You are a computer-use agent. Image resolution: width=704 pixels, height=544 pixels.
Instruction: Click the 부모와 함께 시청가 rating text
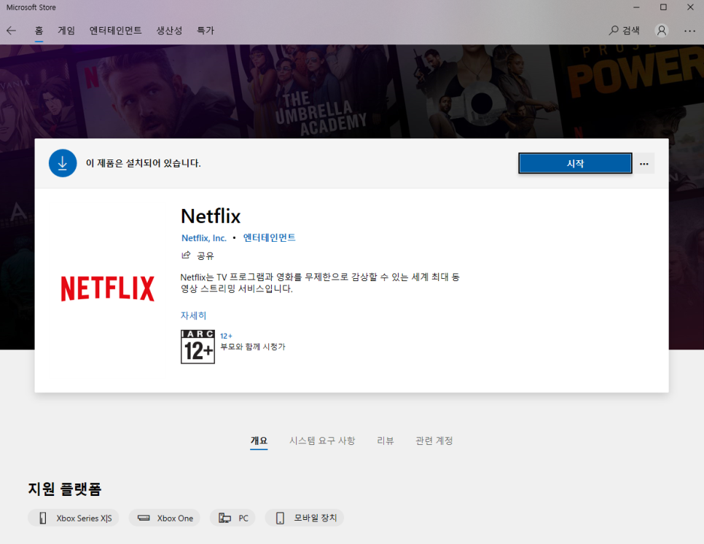253,347
